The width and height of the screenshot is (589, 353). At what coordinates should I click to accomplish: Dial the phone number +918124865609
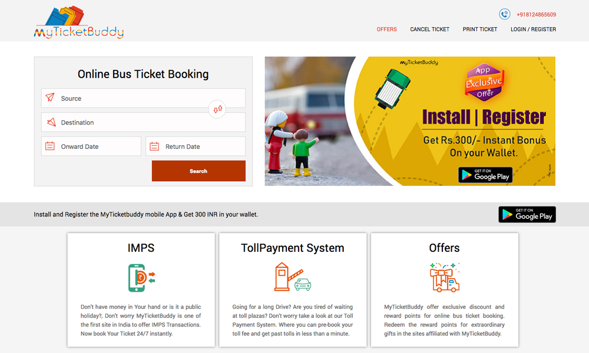coord(536,15)
